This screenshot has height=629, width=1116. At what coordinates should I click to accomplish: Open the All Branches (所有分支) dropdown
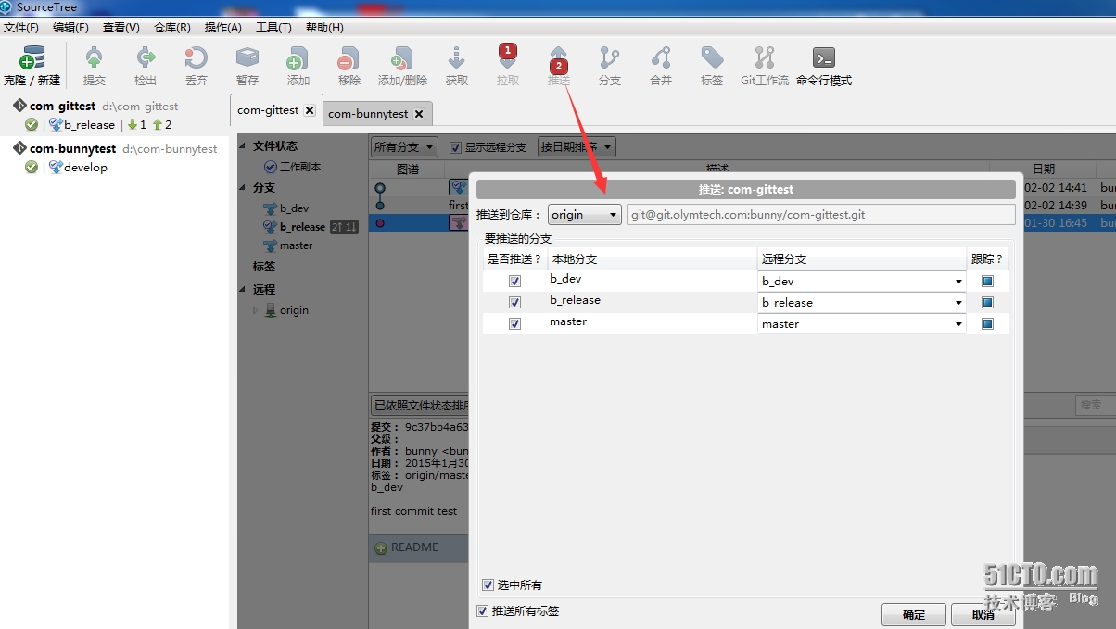coord(404,146)
